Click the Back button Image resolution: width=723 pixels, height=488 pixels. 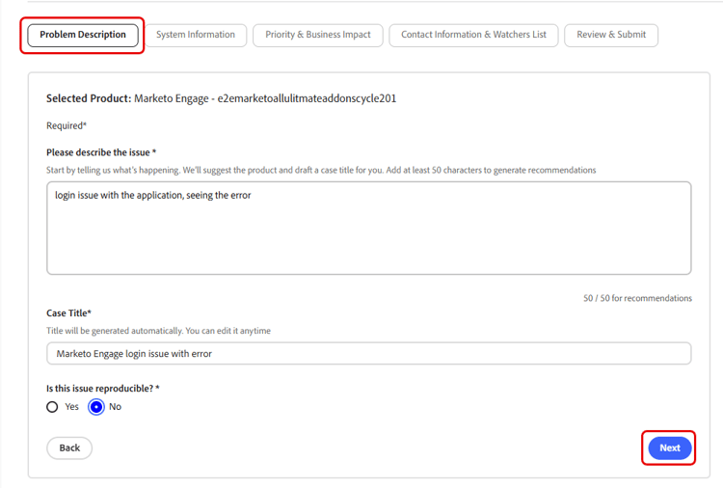(x=69, y=447)
